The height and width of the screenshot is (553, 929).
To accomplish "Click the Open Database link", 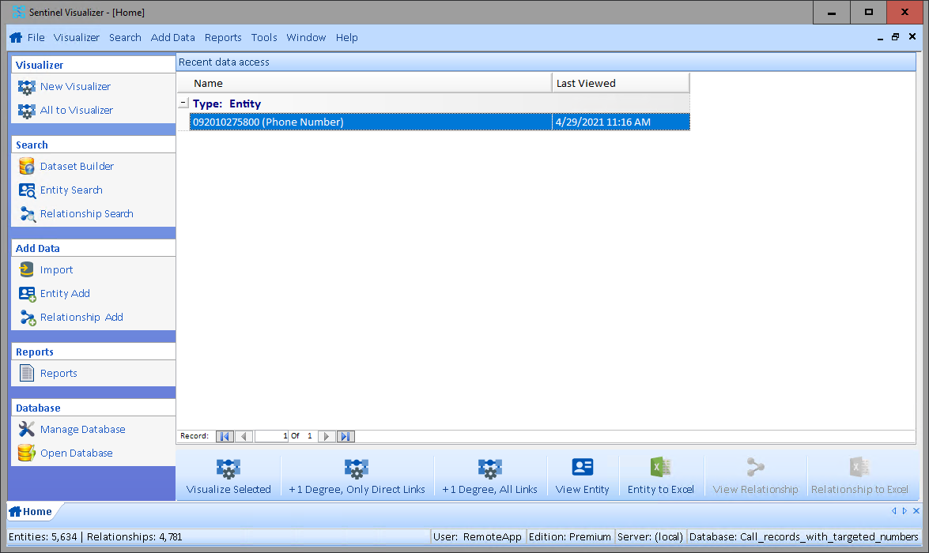I will pos(76,453).
